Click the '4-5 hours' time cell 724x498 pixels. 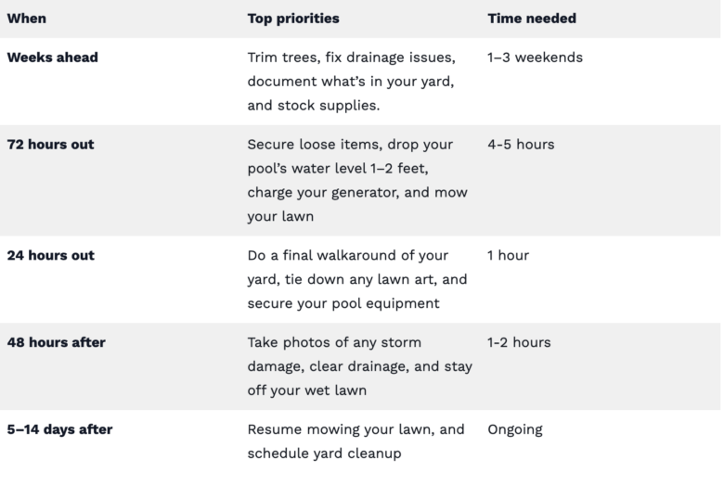point(521,145)
